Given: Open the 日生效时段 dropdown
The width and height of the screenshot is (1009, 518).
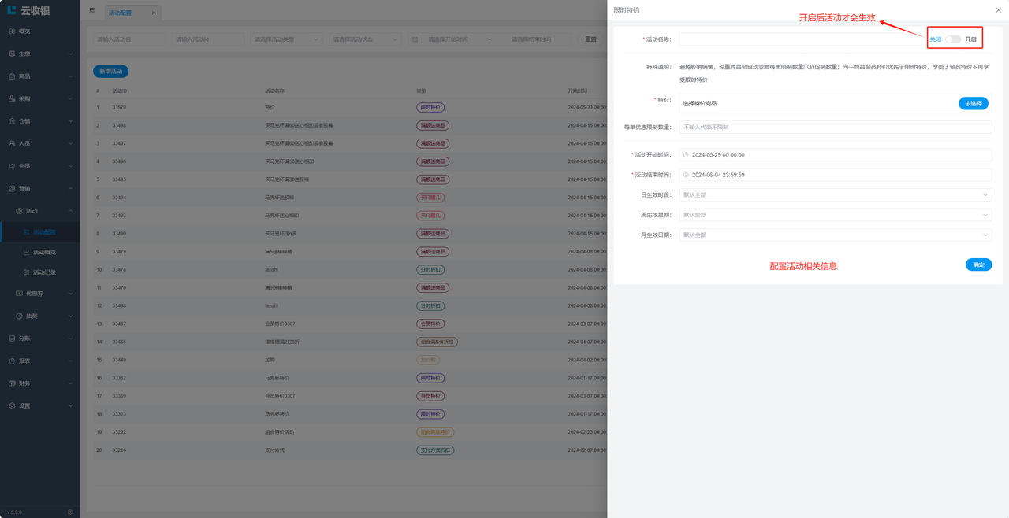Looking at the screenshot, I should click(835, 194).
